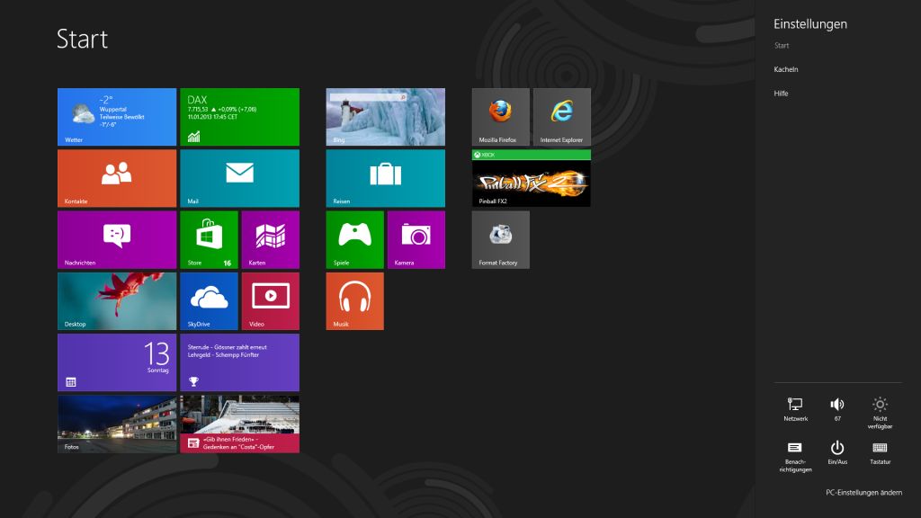Launch Mozilla Firefox tile
921x518 pixels.
coord(500,117)
